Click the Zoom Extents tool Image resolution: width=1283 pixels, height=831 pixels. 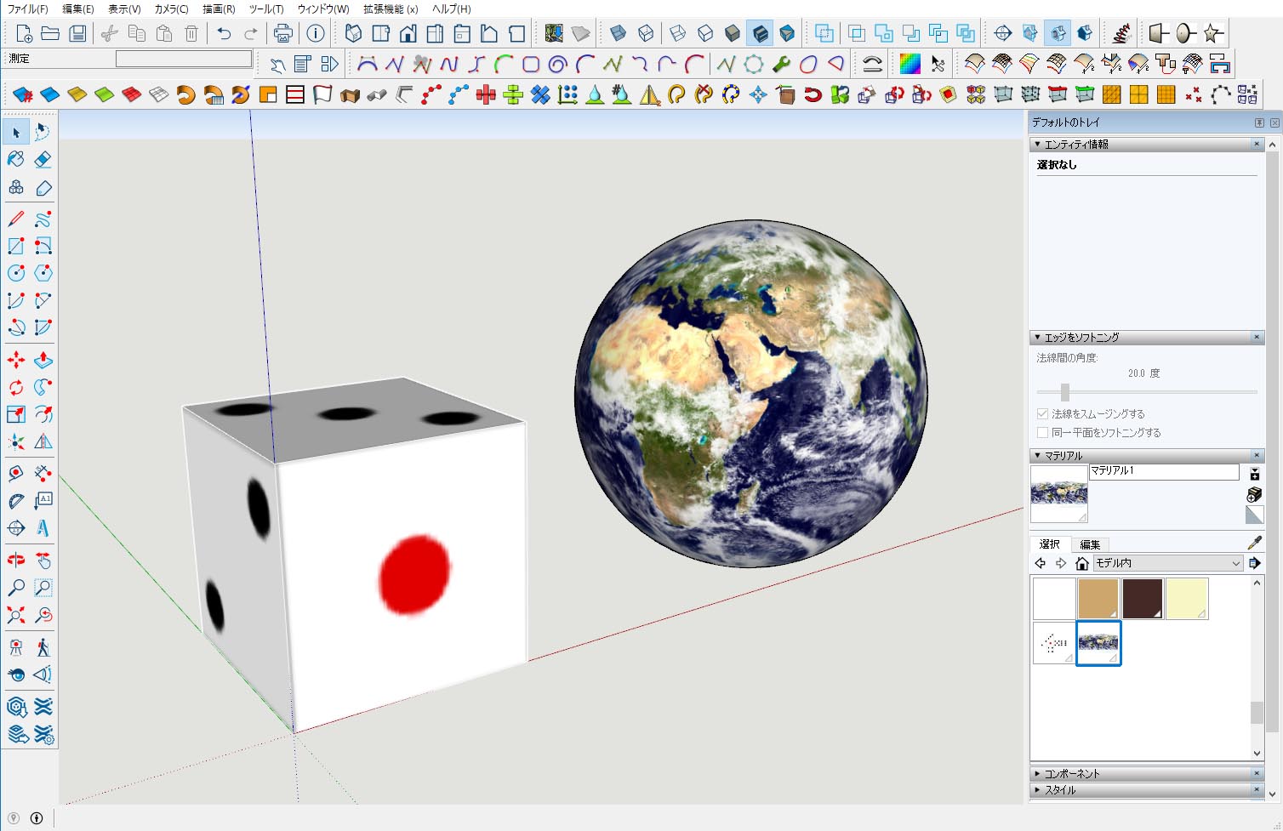[16, 615]
